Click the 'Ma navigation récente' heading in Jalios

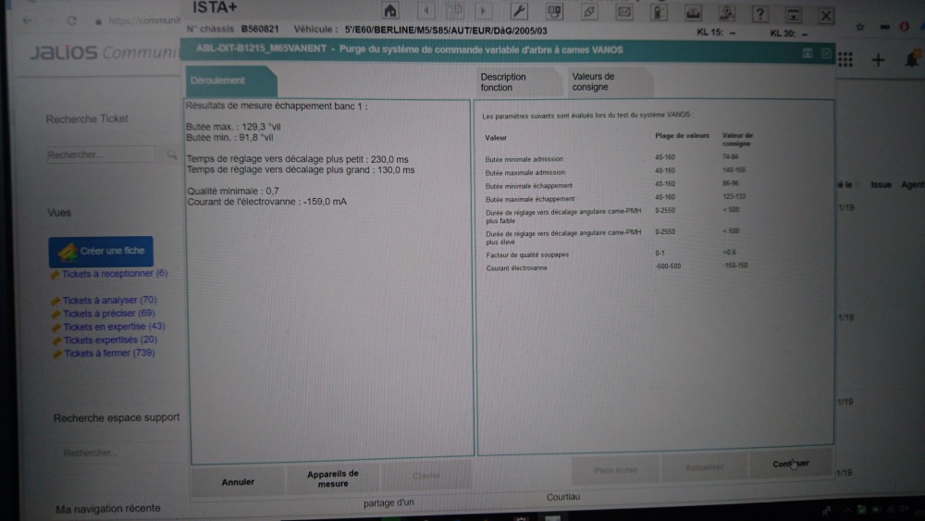(108, 508)
